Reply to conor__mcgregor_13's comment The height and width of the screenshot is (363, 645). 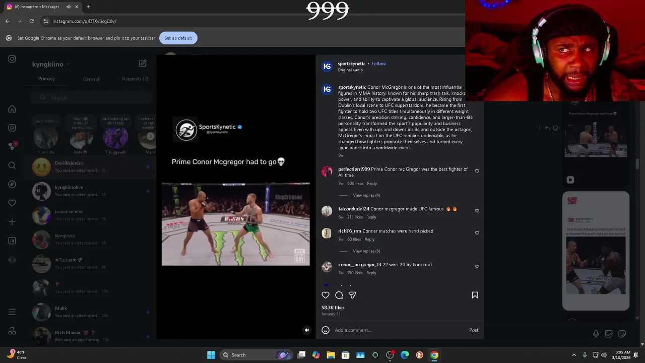click(x=371, y=273)
